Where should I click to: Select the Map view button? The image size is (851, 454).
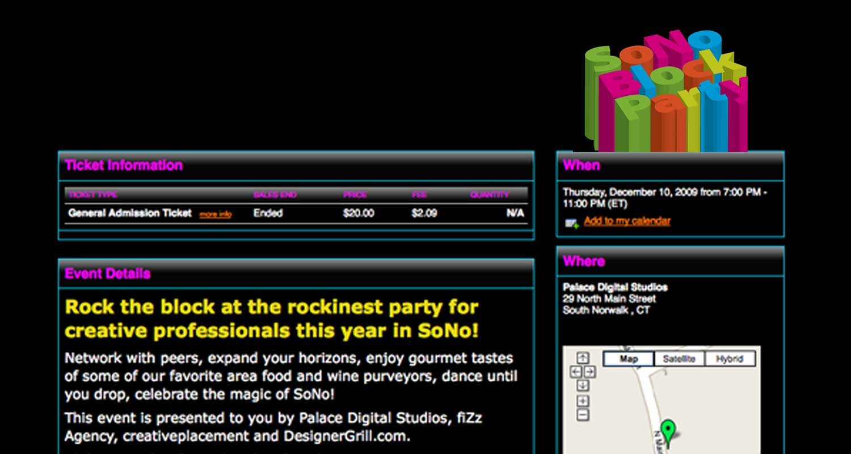629,358
